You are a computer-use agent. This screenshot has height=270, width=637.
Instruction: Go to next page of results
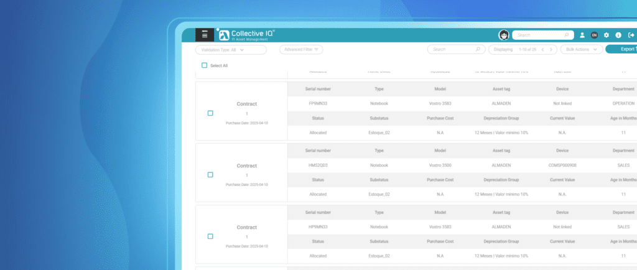pos(551,50)
